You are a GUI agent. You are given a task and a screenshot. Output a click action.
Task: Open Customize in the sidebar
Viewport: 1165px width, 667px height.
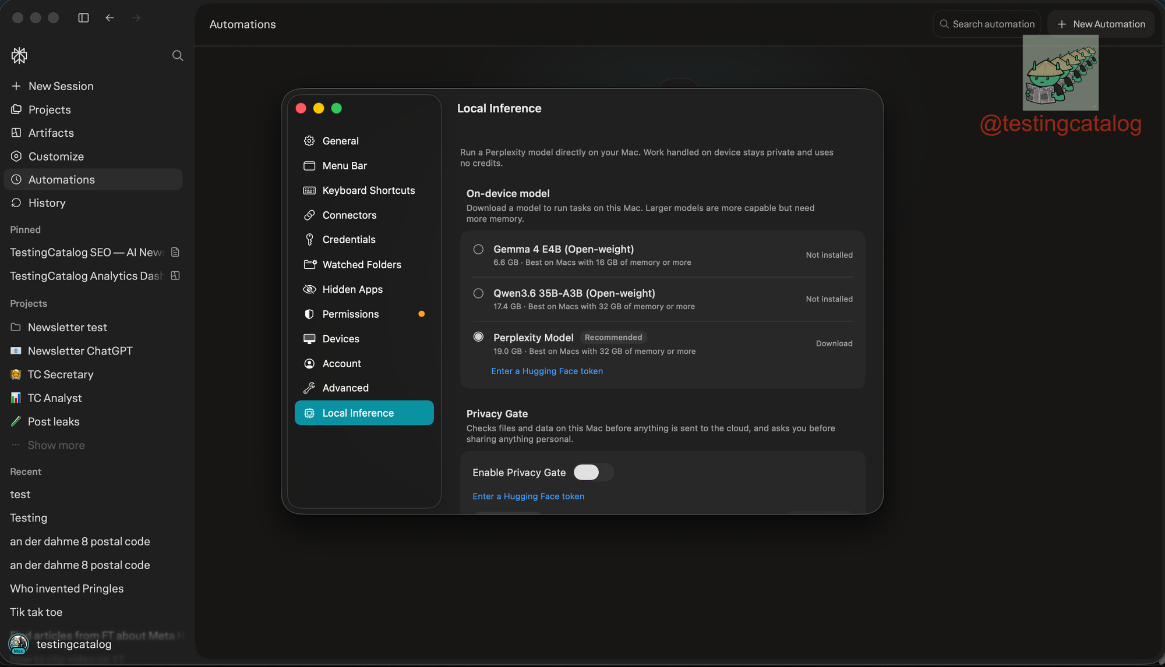point(93,157)
